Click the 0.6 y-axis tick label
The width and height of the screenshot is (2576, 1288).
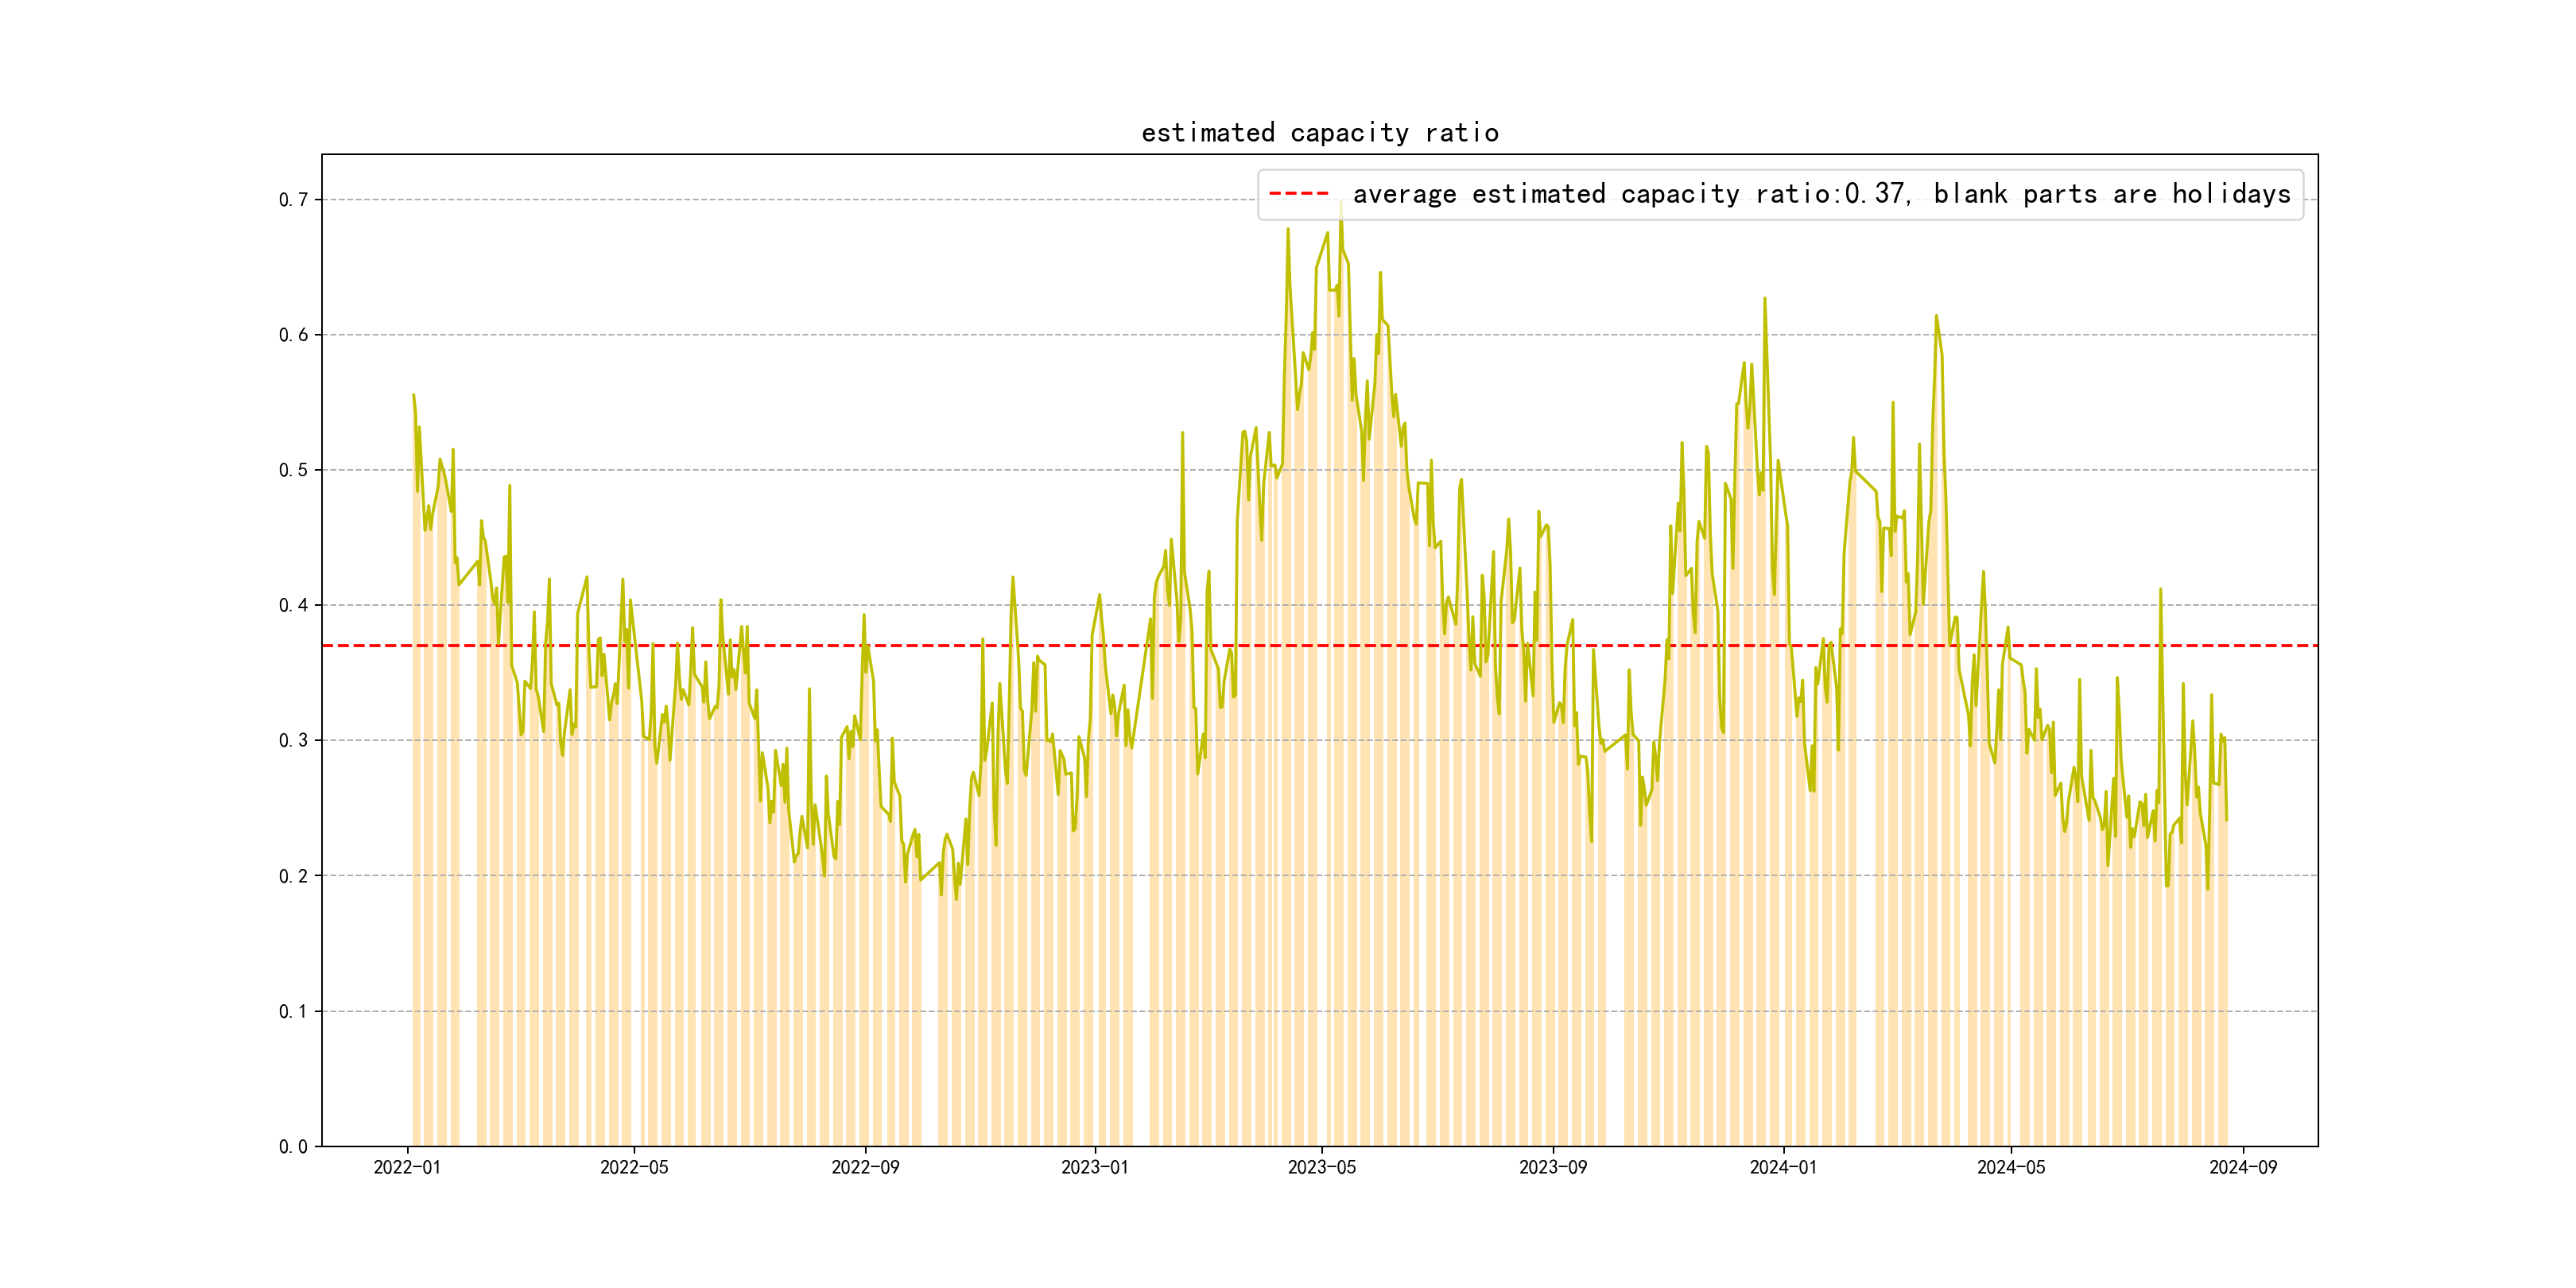pos(293,335)
